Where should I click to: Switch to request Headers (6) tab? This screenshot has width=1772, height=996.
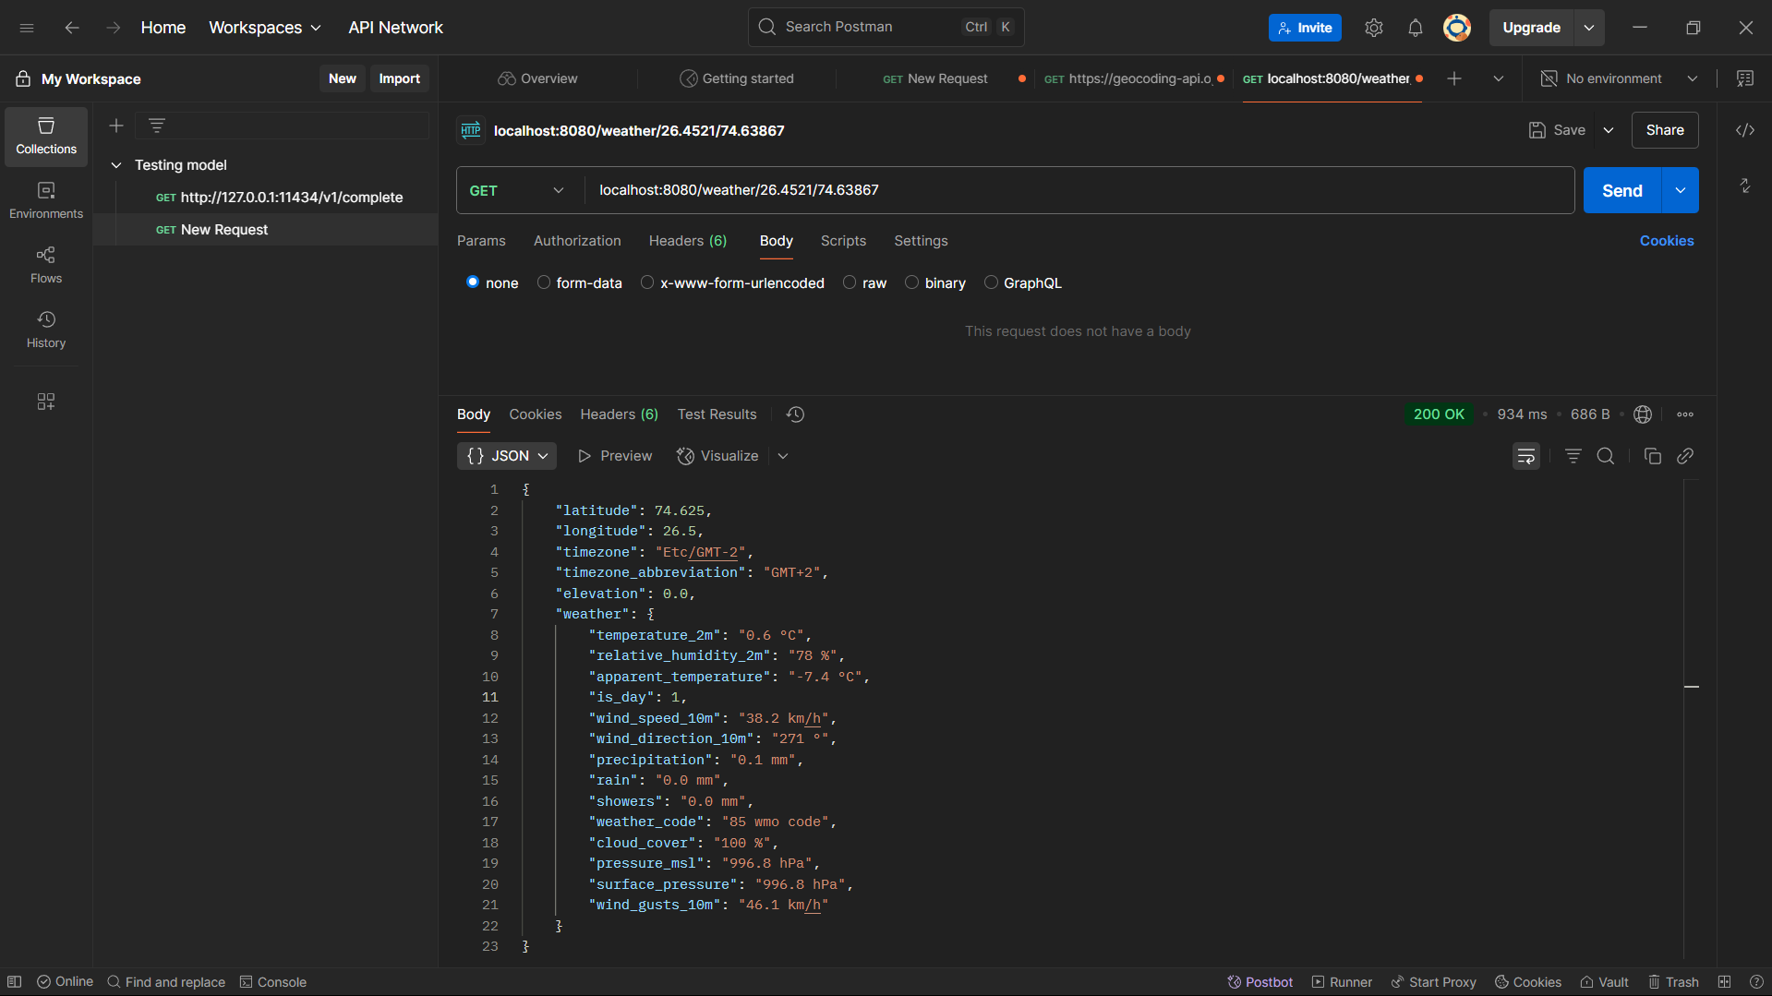point(688,241)
